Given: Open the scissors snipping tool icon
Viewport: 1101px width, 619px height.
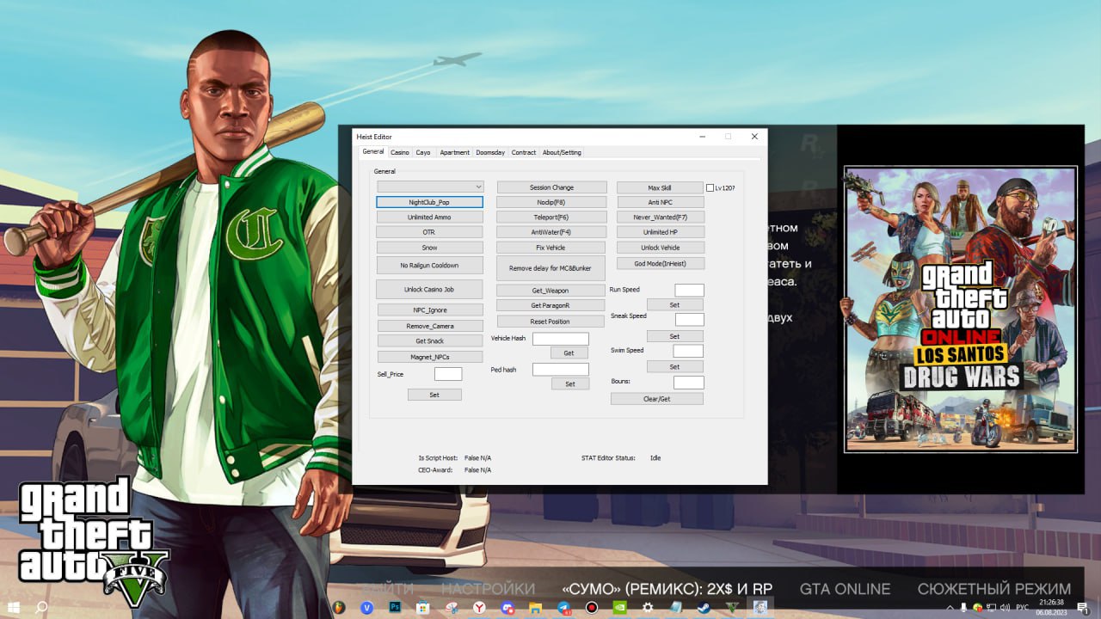Looking at the screenshot, I should coord(452,607).
